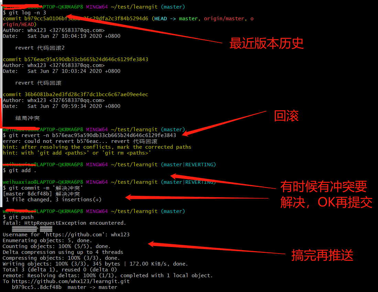The image size is (378, 292).
Task: Click the 'b979cc5..8dcf48b master -> master' line
Action: click(64, 287)
